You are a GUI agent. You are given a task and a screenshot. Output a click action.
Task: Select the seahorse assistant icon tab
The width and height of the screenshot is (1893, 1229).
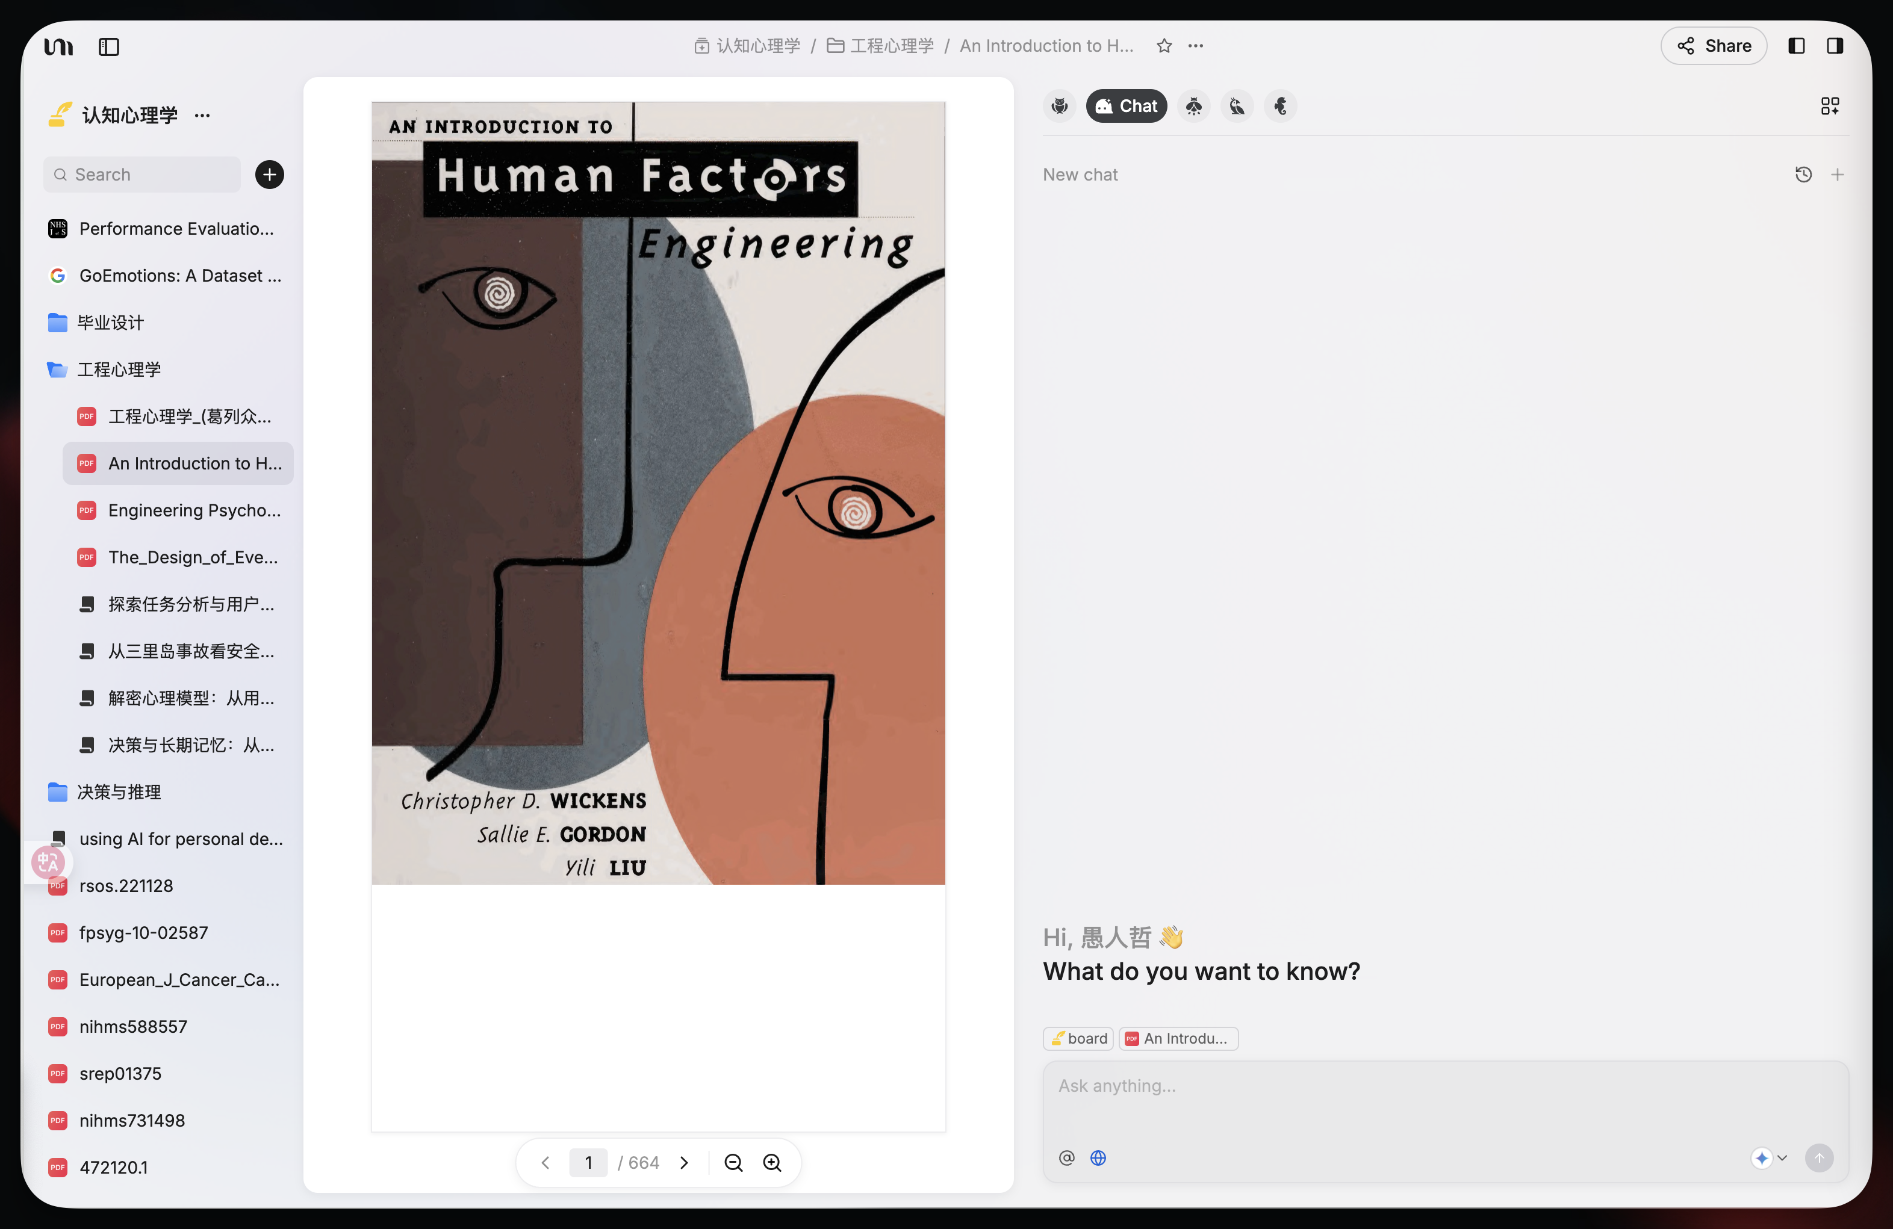[x=1280, y=106]
